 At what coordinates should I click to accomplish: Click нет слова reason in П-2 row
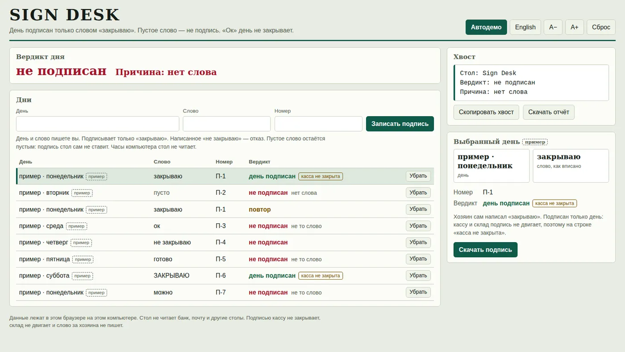pyautogui.click(x=304, y=193)
